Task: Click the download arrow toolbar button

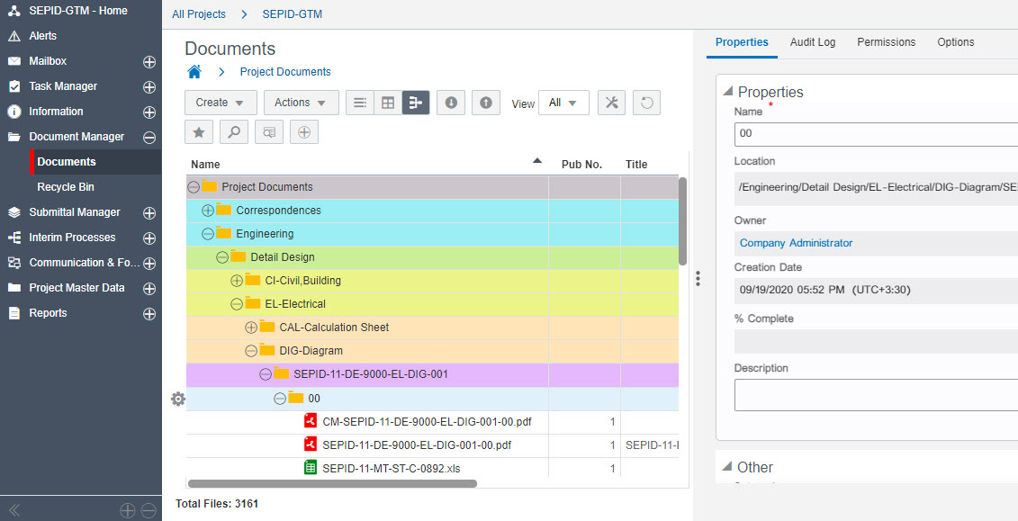Action: [x=451, y=103]
